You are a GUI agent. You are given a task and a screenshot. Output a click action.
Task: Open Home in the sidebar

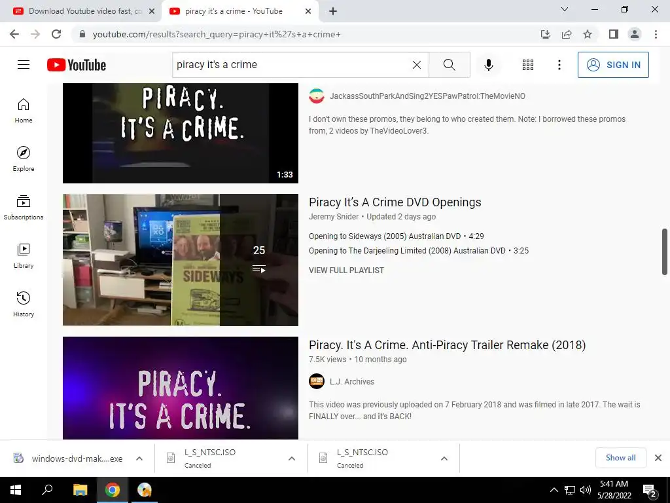[24, 111]
